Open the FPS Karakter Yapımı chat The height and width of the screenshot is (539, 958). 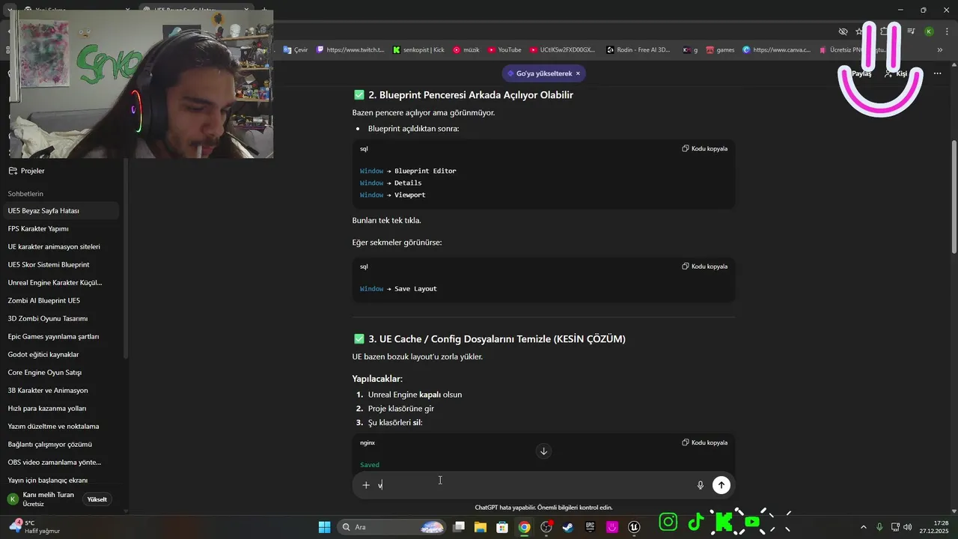(60, 229)
